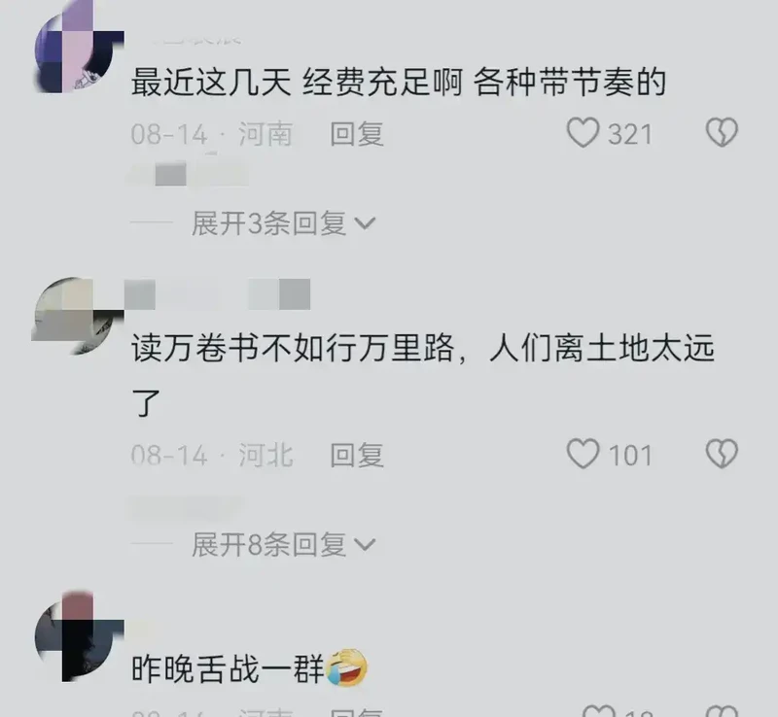This screenshot has width=778, height=717.
Task: Tap broken heart on 昨晚舌战一群 comment
Action: pyautogui.click(x=722, y=711)
